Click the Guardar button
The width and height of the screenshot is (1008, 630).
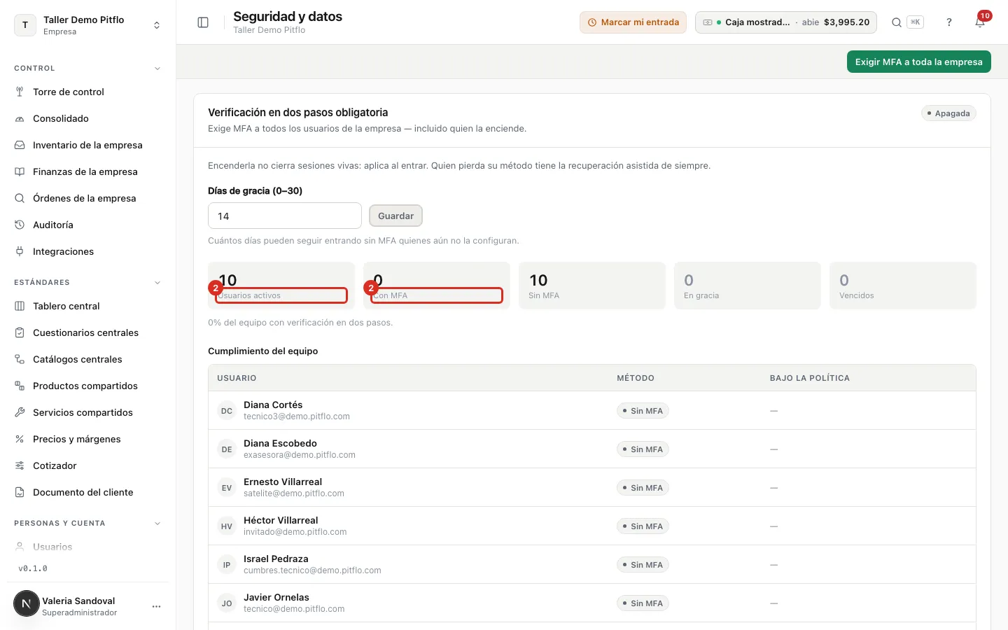pyautogui.click(x=395, y=216)
